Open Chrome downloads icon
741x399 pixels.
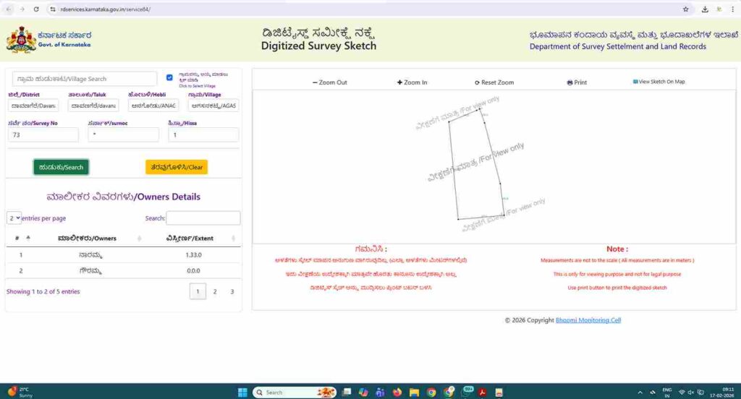coord(705,9)
